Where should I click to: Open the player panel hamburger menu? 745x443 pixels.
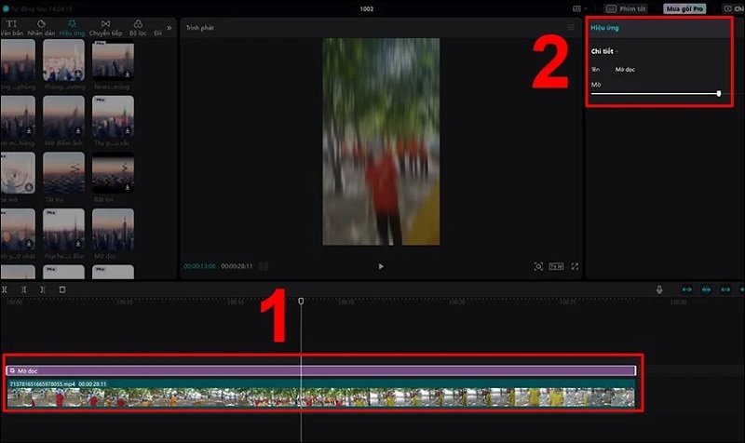[572, 28]
